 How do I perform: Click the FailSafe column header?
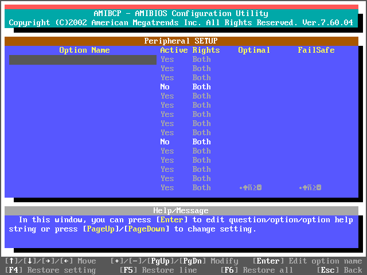316,50
